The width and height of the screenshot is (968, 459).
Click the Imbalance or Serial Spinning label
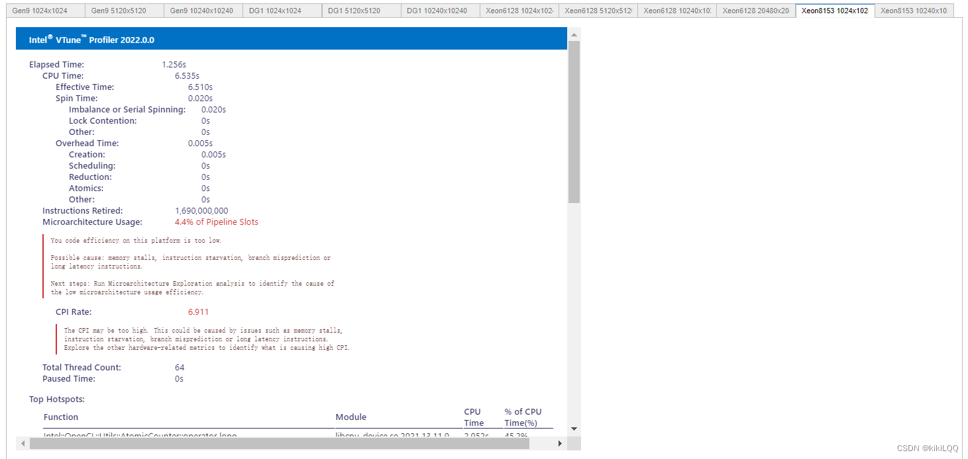(127, 110)
